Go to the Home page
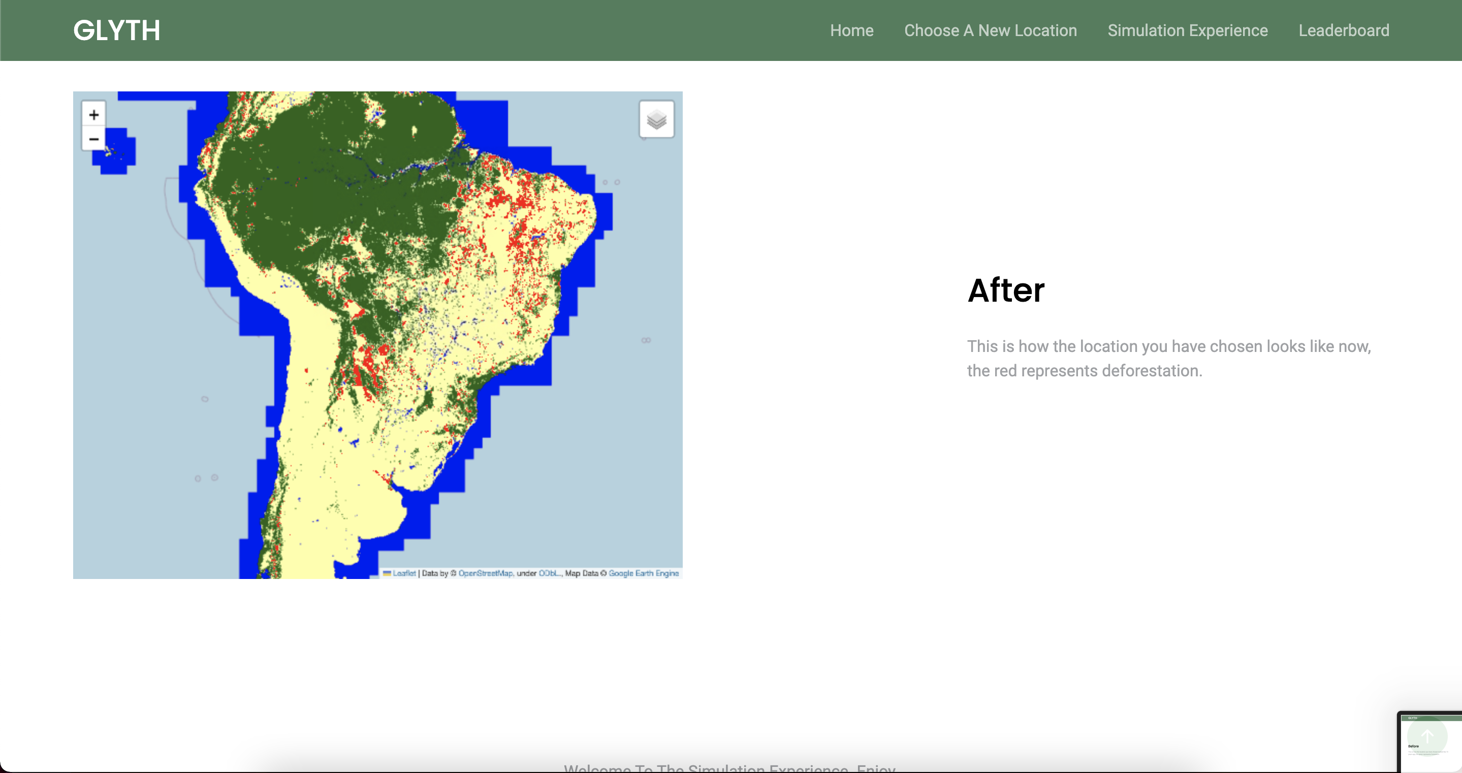This screenshot has height=773, width=1462. click(x=851, y=30)
